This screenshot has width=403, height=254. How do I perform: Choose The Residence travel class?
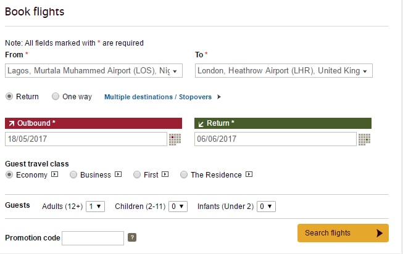tap(184, 174)
